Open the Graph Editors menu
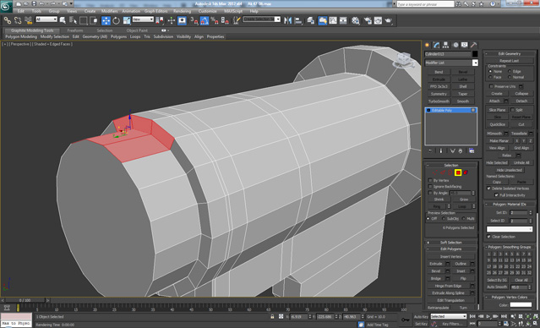Image resolution: width=540 pixels, height=328 pixels. [155, 11]
